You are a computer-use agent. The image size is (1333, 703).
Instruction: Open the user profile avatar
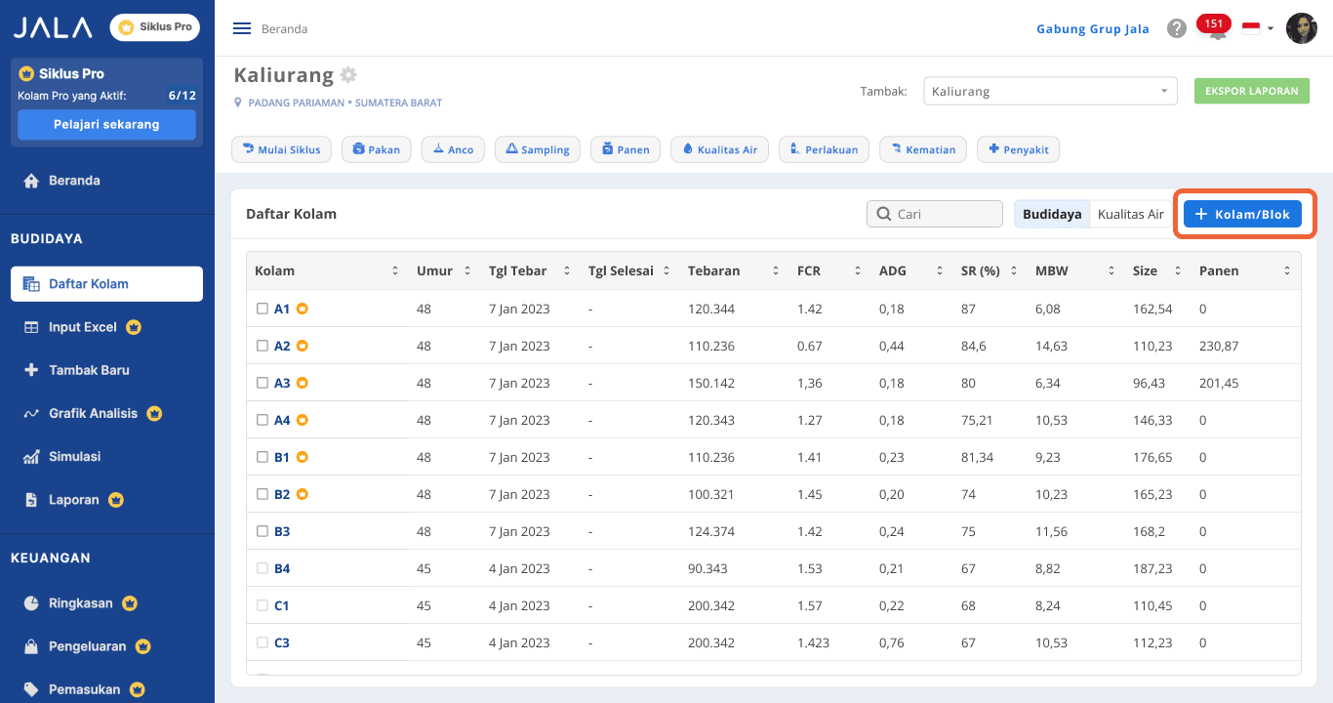pyautogui.click(x=1301, y=28)
